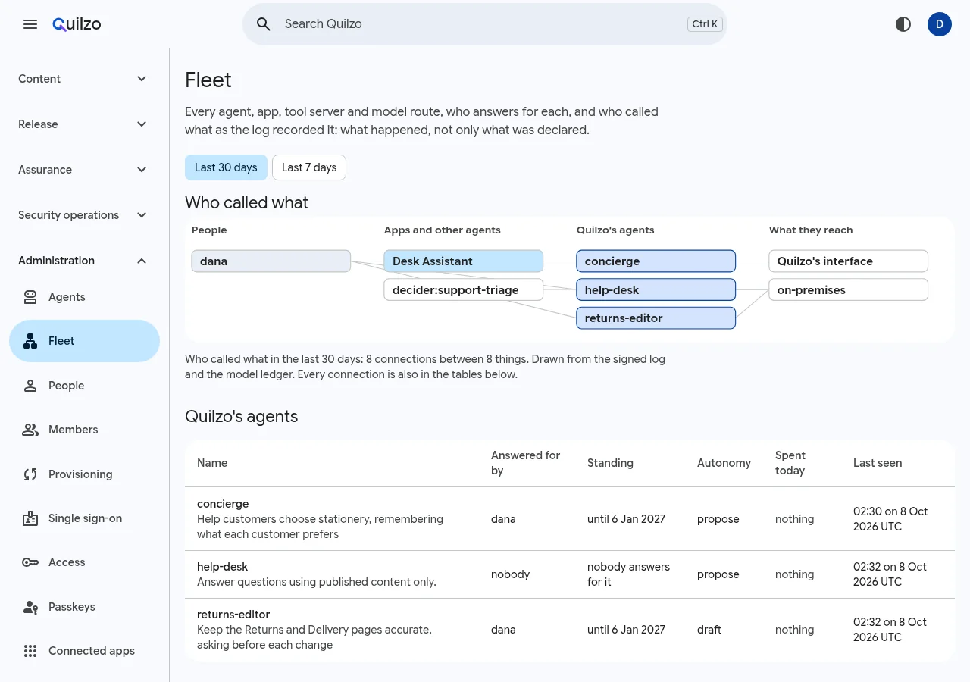
Task: Click the draft autonomy value
Action: (709, 630)
